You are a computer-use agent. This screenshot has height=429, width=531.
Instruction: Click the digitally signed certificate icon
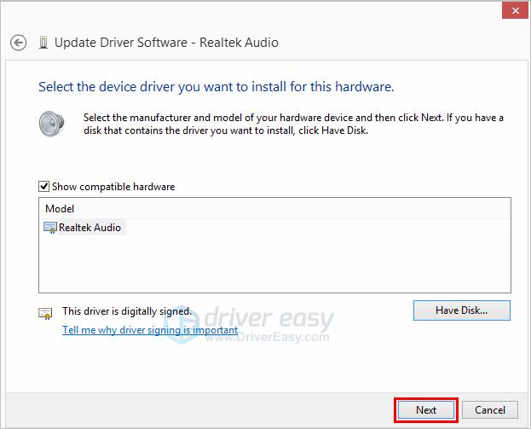point(45,314)
